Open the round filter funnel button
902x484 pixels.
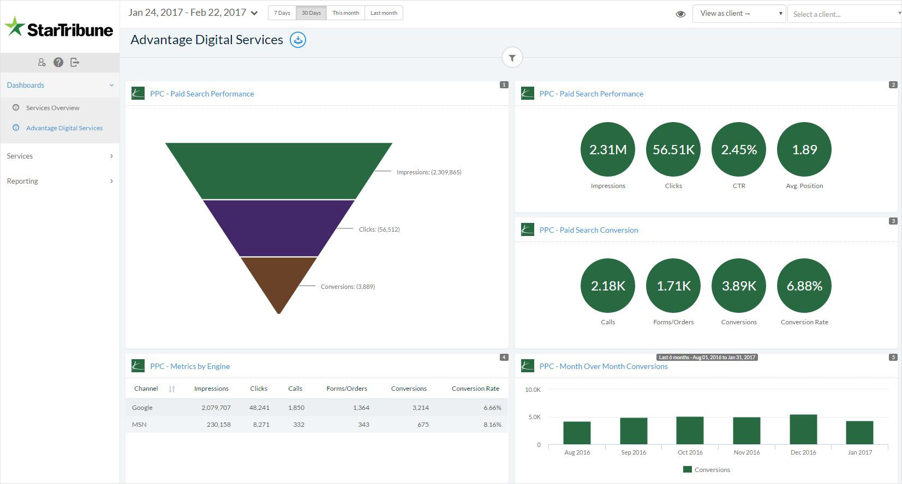(512, 58)
